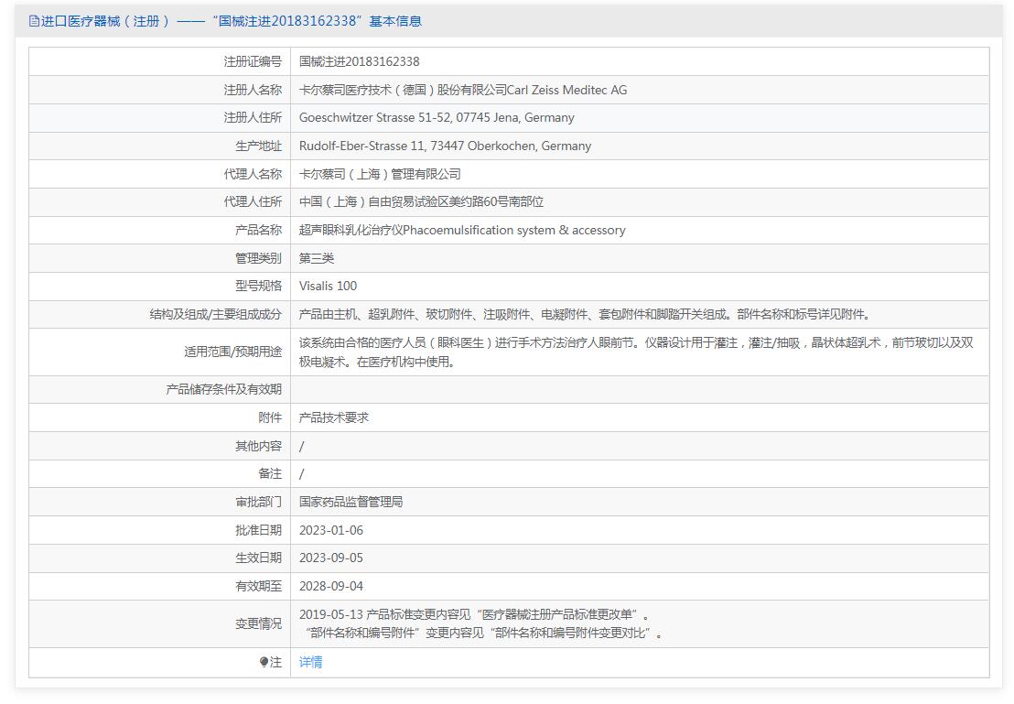Viewport: 1014px width, 704px height.
Task: Click the lightbulb icon beside 注
Action: [264, 662]
